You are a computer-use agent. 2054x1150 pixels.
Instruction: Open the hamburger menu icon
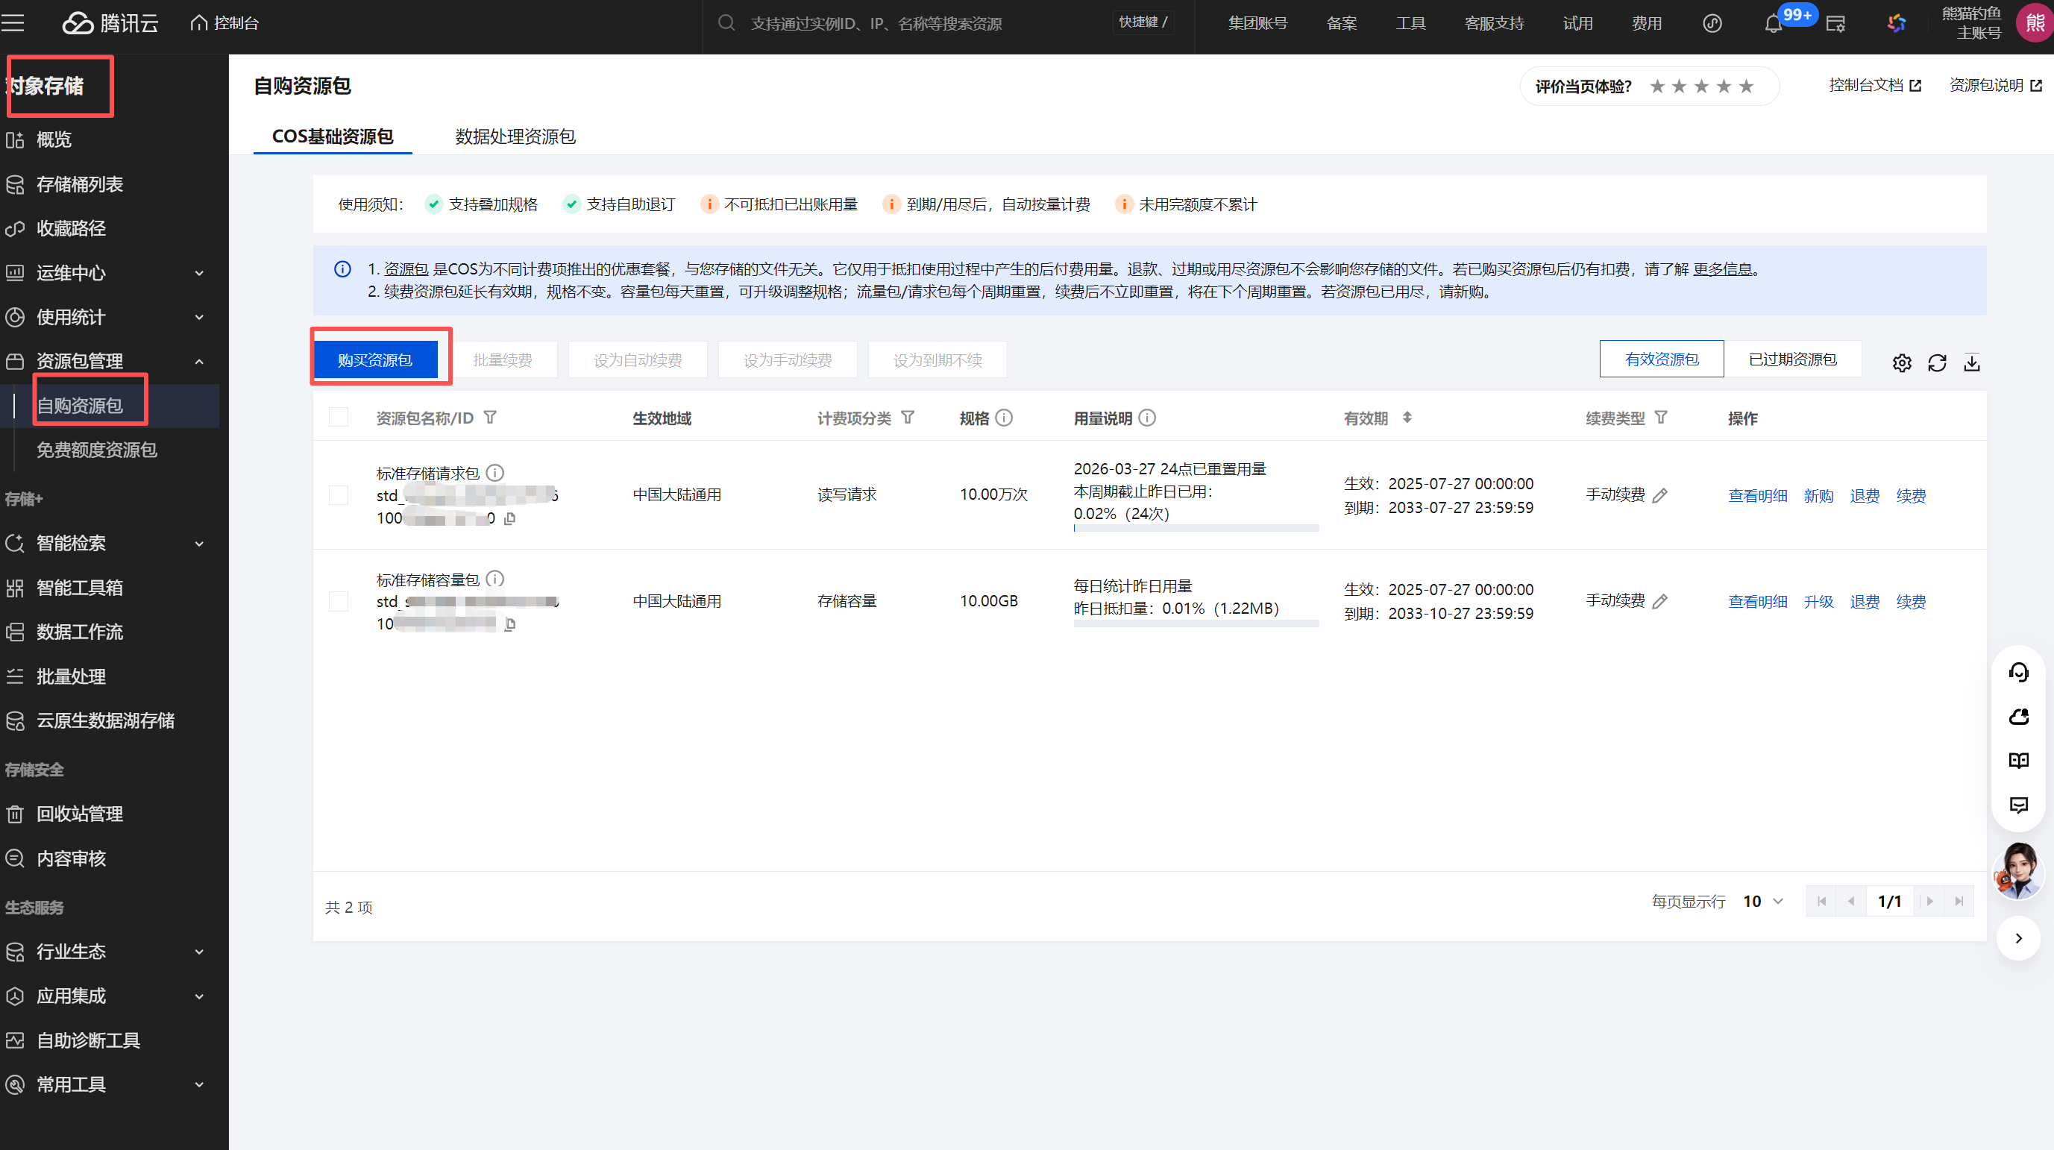tap(13, 23)
